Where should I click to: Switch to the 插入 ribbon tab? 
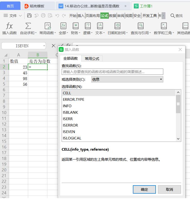pos(81,15)
